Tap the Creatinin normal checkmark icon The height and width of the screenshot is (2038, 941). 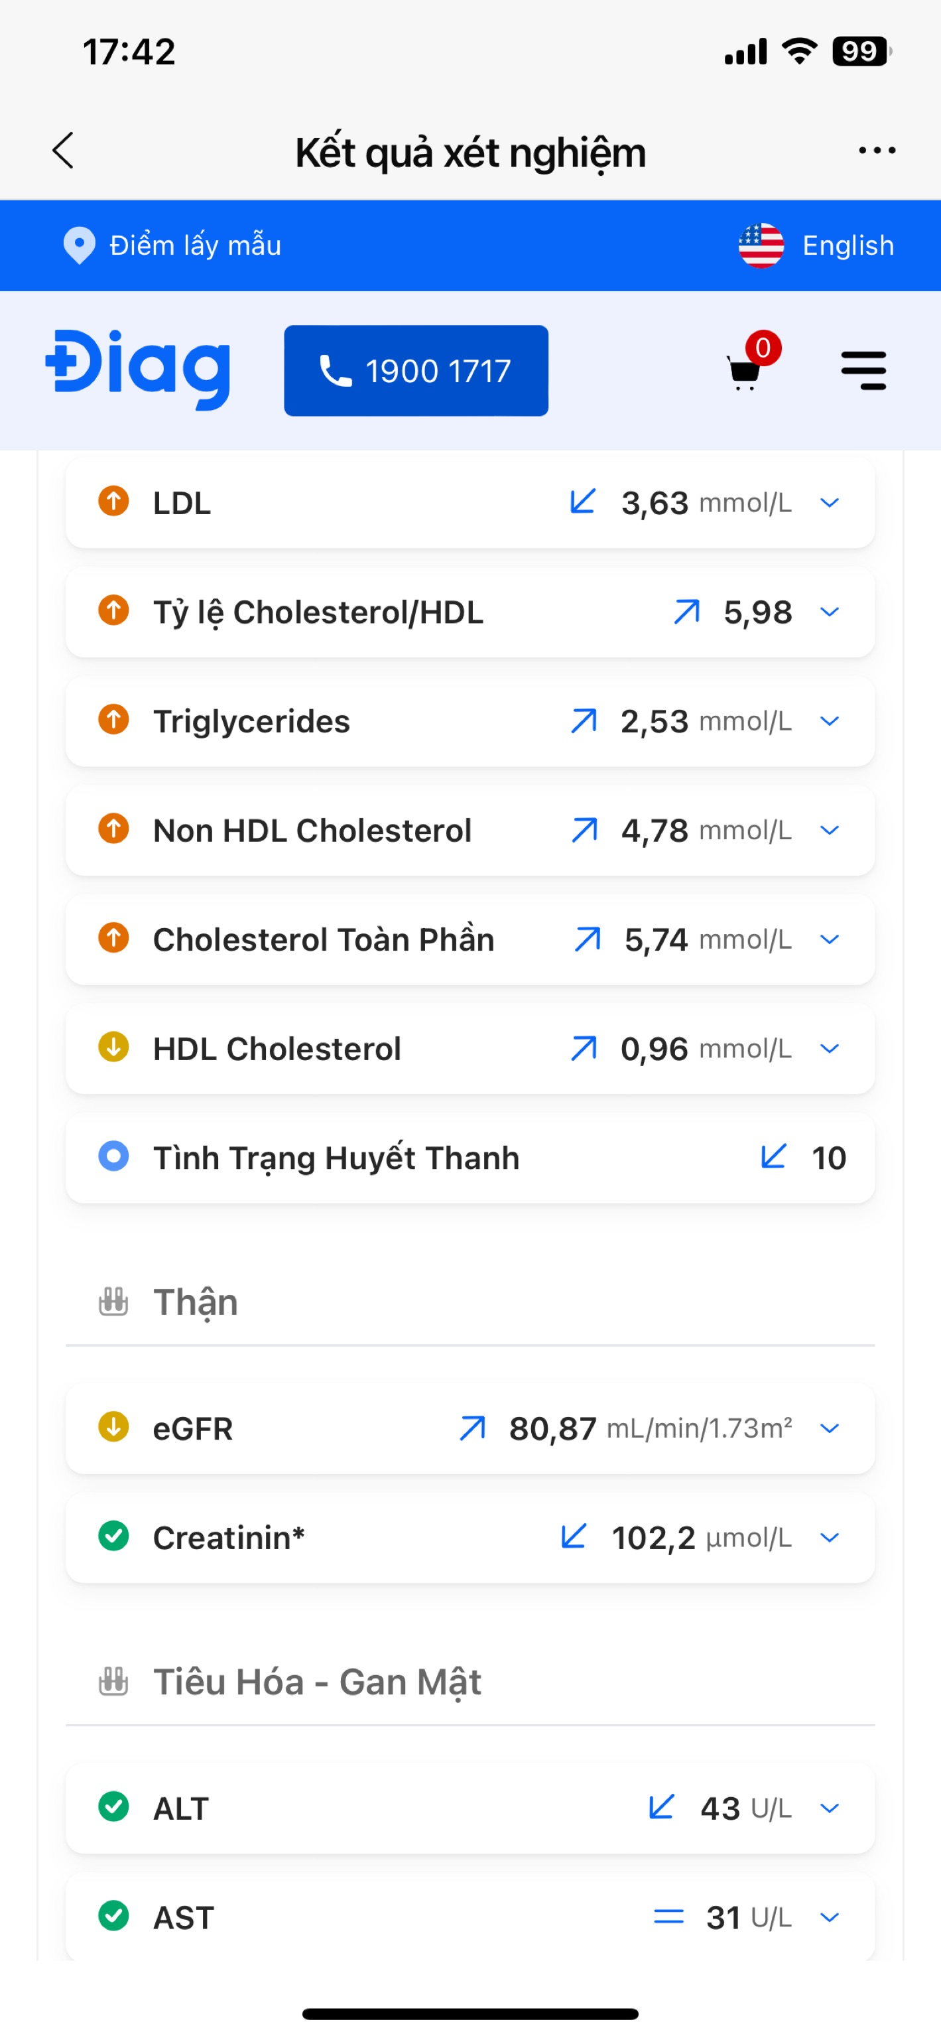click(x=114, y=1536)
